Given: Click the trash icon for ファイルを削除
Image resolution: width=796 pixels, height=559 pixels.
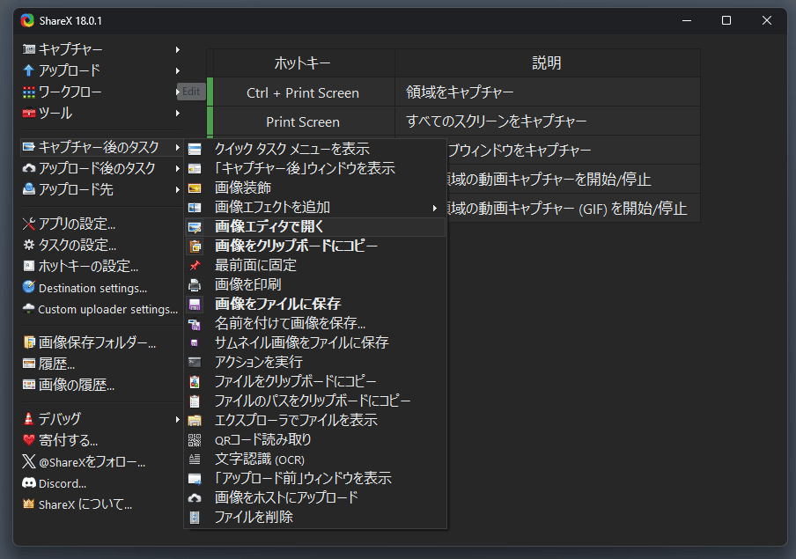Looking at the screenshot, I should 195,517.
